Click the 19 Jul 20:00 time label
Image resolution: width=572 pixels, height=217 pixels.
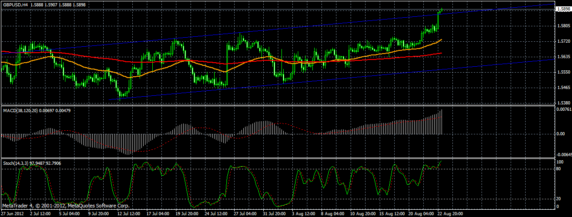click(186, 212)
